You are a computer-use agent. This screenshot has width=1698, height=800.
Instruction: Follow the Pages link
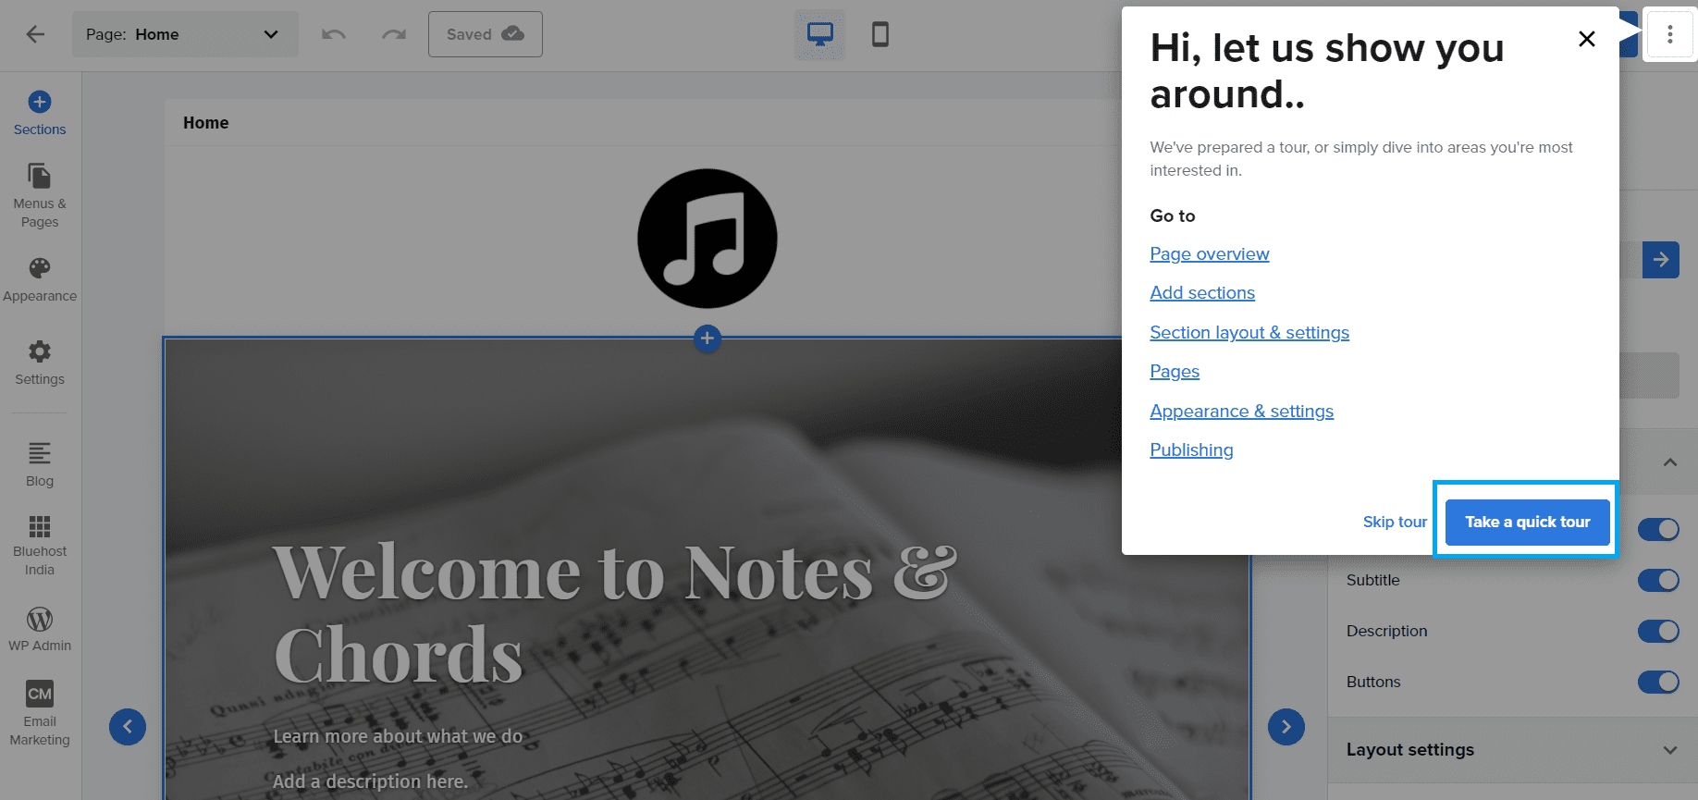coord(1175,371)
